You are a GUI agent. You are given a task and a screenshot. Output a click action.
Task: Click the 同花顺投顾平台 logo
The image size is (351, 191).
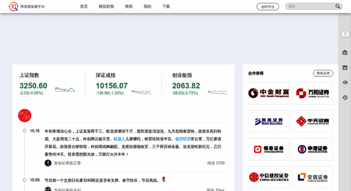pyautogui.click(x=26, y=6)
